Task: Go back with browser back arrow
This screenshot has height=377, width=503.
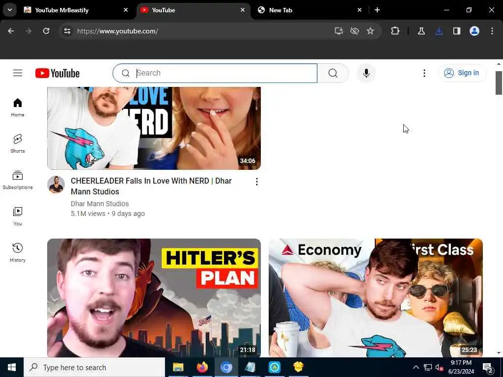Action: (x=11, y=31)
